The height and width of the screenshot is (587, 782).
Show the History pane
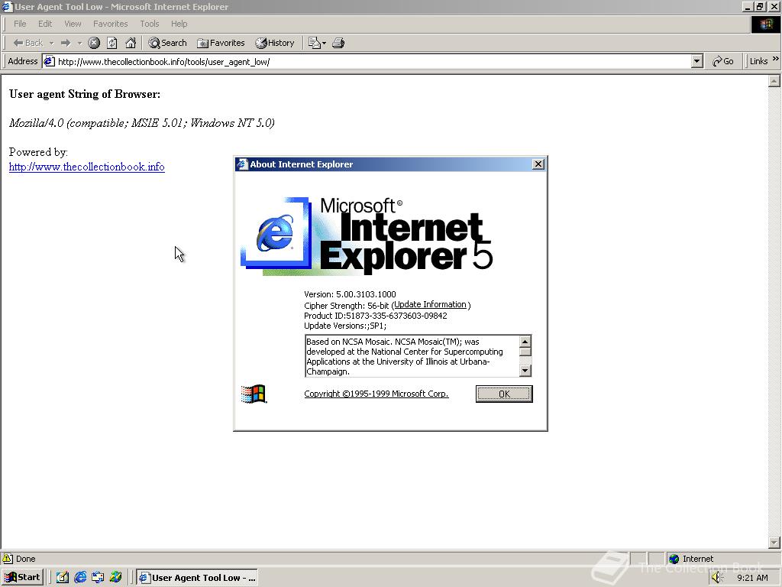tap(275, 43)
